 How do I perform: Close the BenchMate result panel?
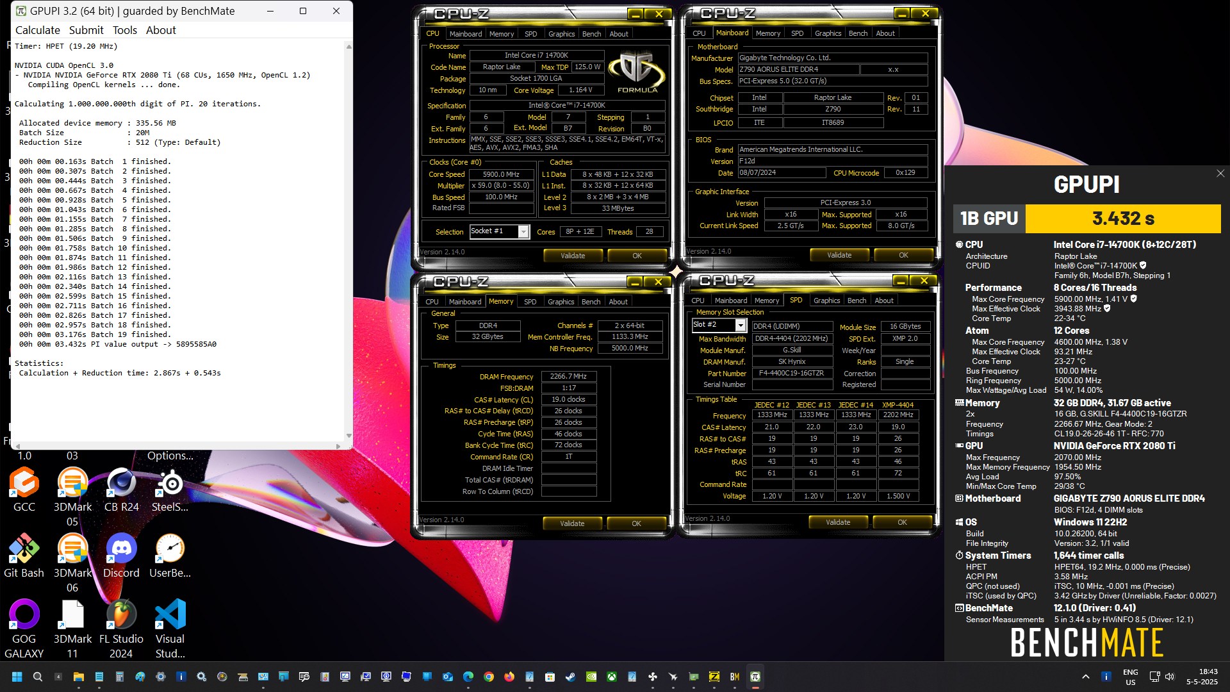tap(1220, 174)
